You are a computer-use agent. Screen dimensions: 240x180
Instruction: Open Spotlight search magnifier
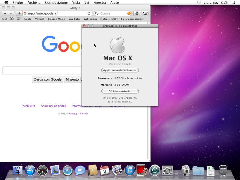pyautogui.click(x=233, y=2)
